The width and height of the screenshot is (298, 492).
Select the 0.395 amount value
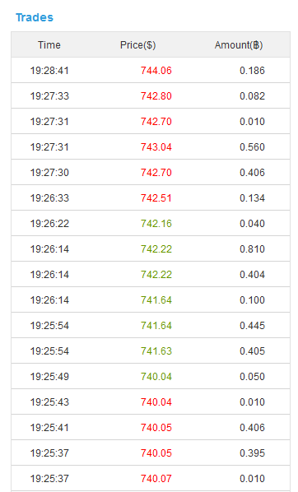pyautogui.click(x=252, y=453)
